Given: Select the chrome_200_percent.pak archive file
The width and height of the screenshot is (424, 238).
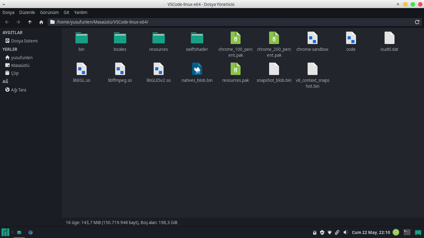Looking at the screenshot, I should 274,38.
